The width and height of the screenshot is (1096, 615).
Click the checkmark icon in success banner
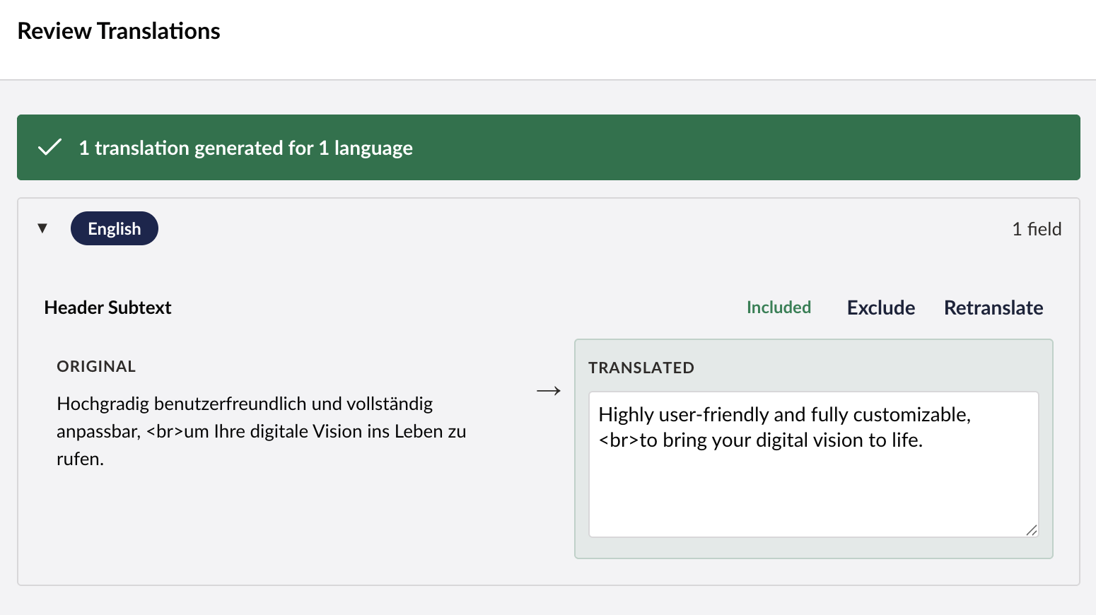[x=49, y=148]
